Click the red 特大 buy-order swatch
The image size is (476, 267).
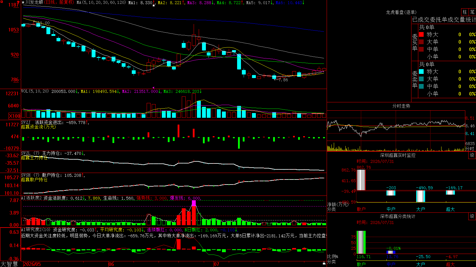421,34
